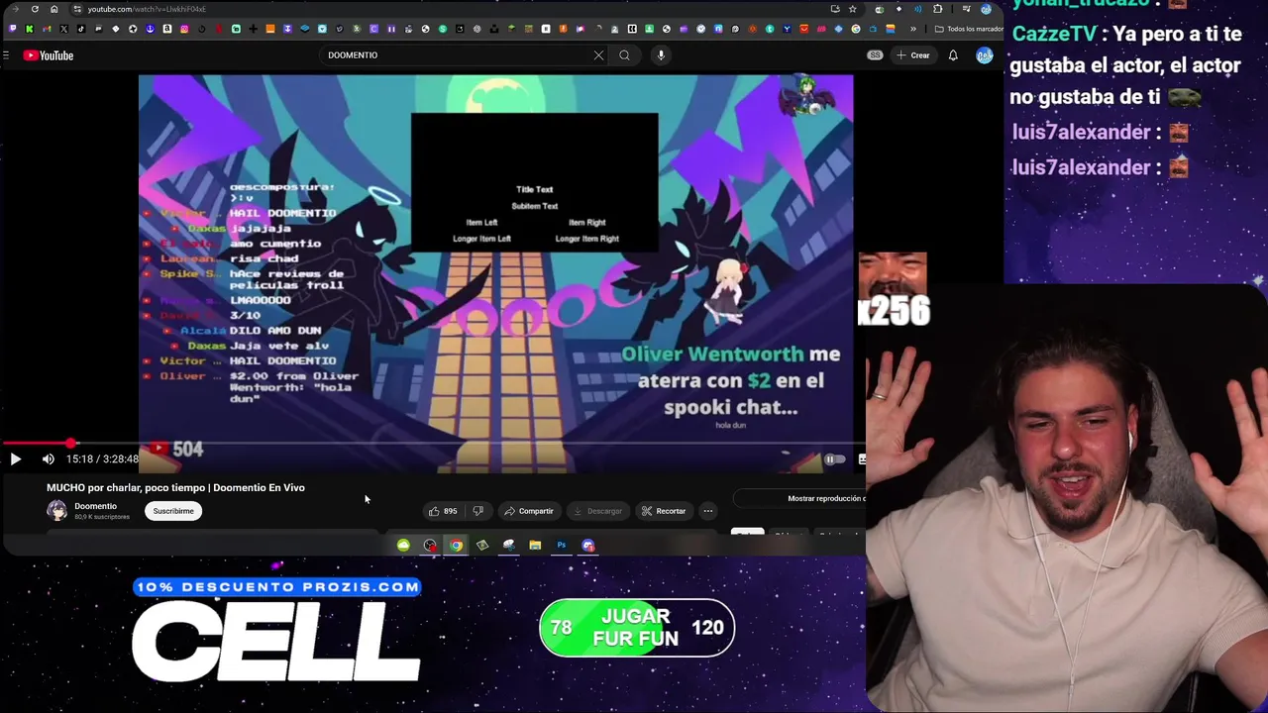Click the Descargar download button
1268x713 pixels.
(x=597, y=511)
